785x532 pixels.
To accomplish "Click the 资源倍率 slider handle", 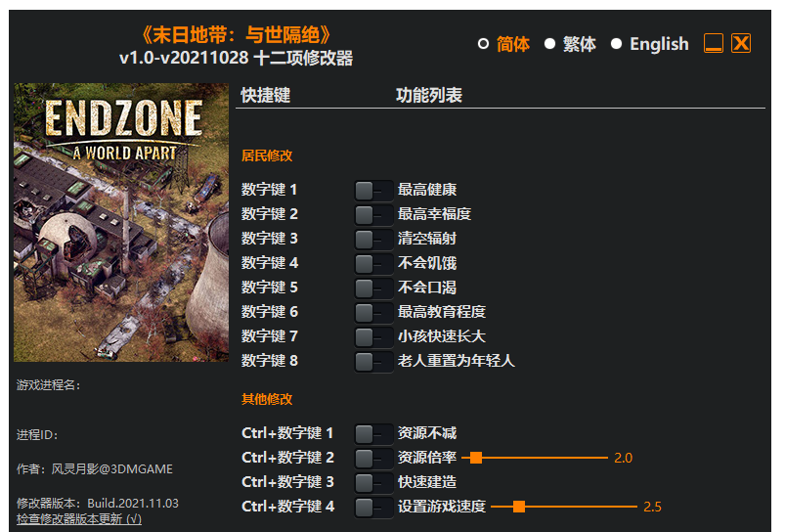I will [x=476, y=458].
